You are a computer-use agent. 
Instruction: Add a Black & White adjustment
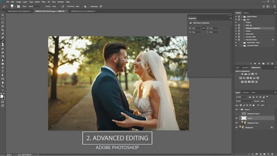tap(247, 78)
